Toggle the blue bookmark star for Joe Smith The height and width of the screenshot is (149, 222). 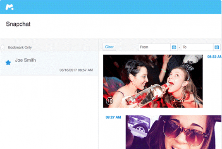(x=8, y=62)
